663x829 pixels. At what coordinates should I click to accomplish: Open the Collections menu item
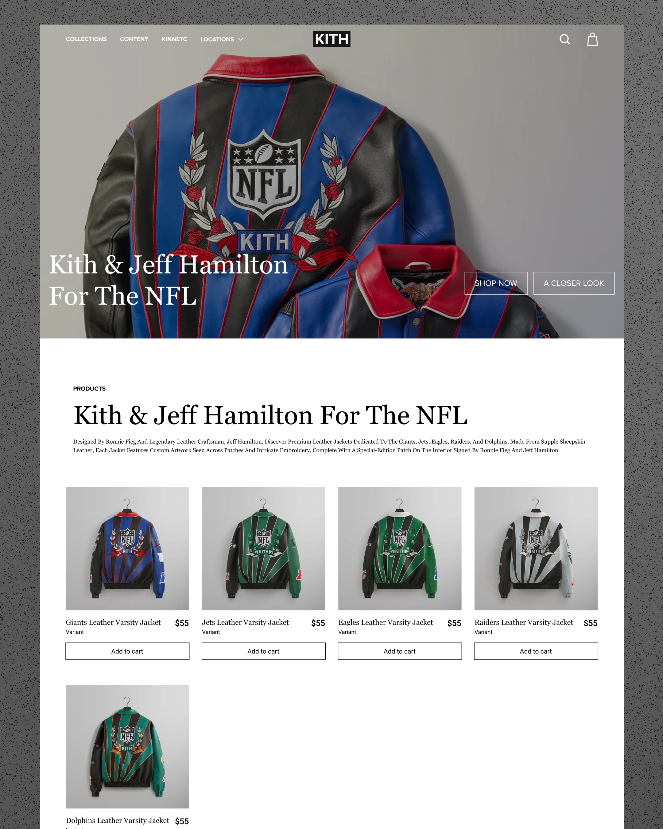pyautogui.click(x=86, y=39)
